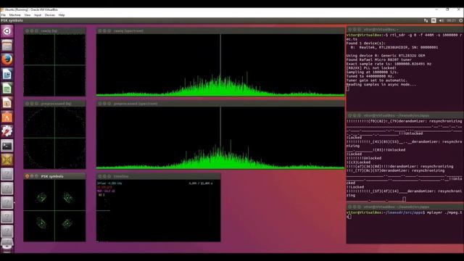Viewport: 464px width, 261px height.
Task: Click '[R82XX] PLL not locked!' line
Action: point(371,68)
